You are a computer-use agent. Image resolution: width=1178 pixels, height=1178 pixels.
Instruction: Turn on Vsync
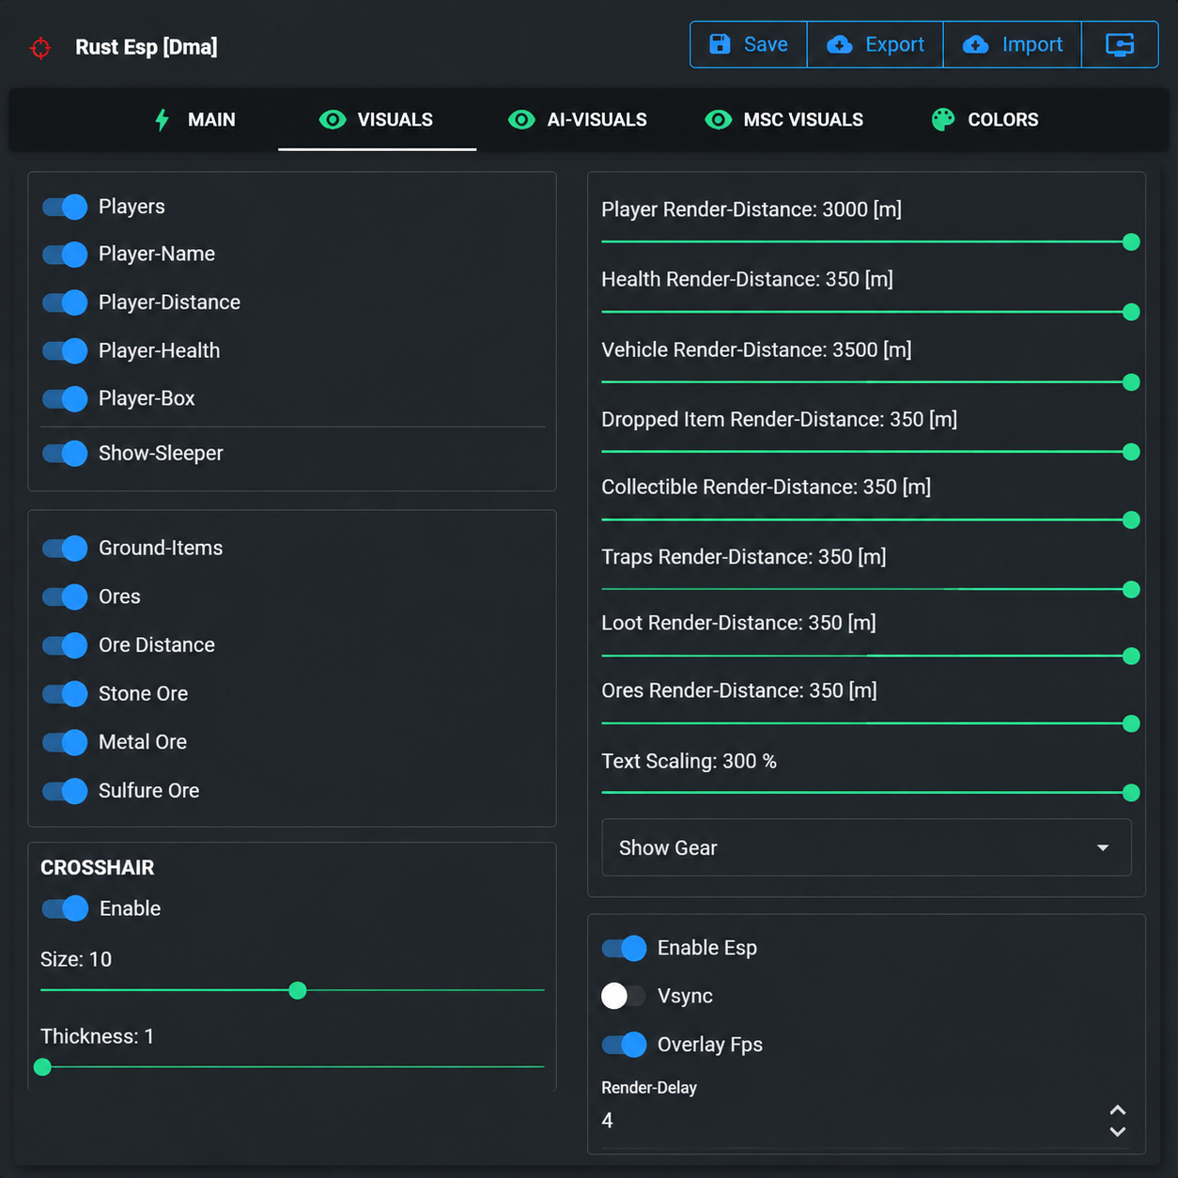624,996
